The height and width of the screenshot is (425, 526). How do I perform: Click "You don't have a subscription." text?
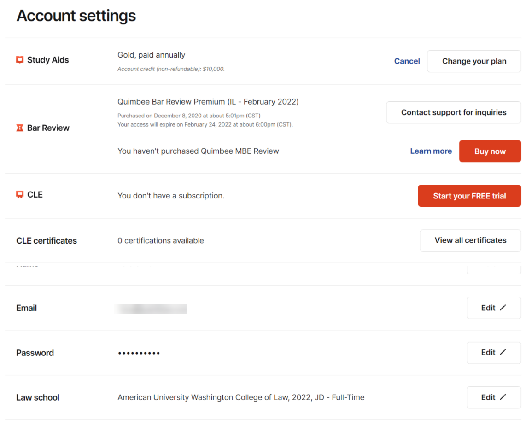click(x=171, y=196)
